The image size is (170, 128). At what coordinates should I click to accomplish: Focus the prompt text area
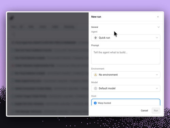point(126,56)
